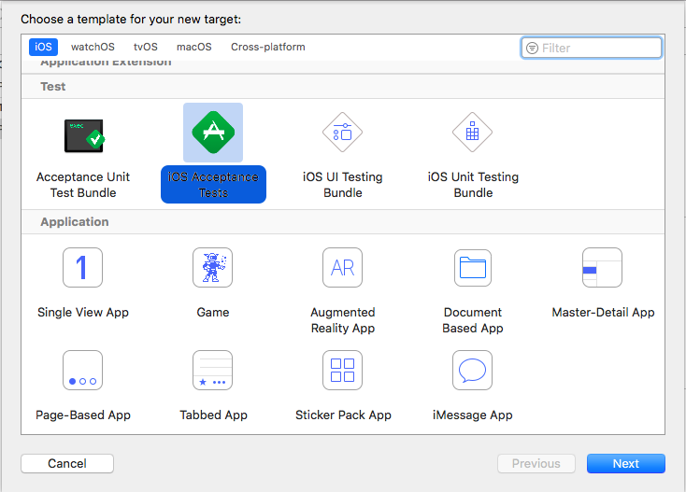Screen dimensions: 686x492
Task: Choose the Master-Detail App icon
Action: pos(603,267)
